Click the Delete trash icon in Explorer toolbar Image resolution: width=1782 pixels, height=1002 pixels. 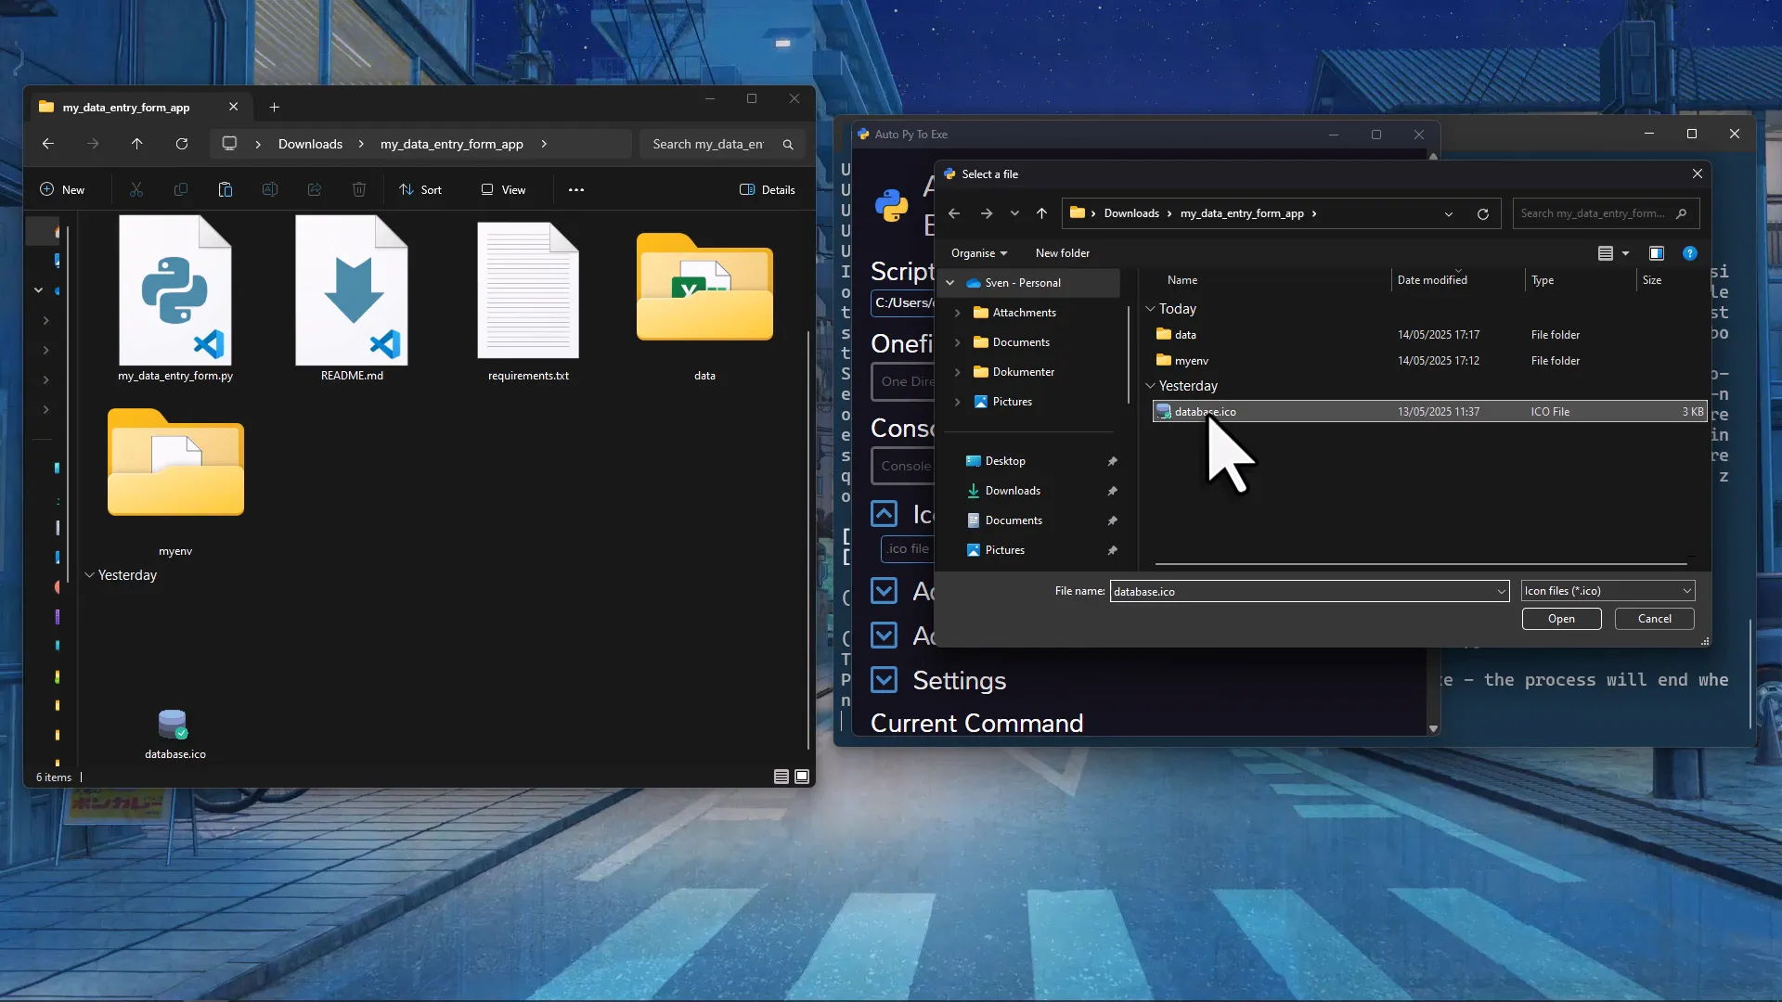tap(359, 189)
